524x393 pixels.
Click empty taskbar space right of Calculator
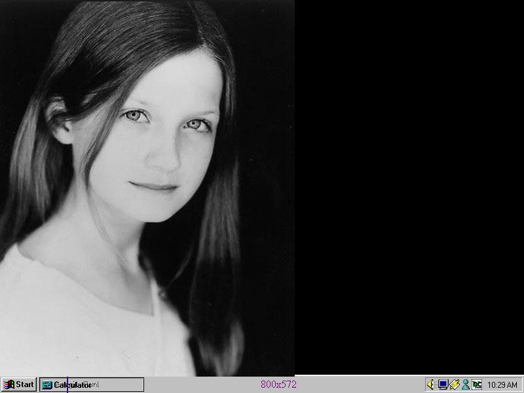(x=196, y=384)
